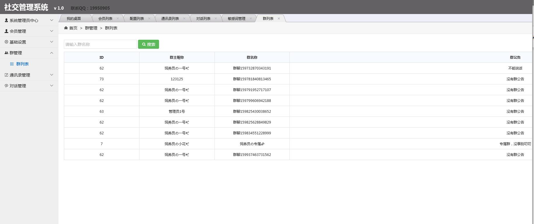This screenshot has width=534, height=224.
Task: Select cell 群聊159834551228999
Action: tap(252, 133)
